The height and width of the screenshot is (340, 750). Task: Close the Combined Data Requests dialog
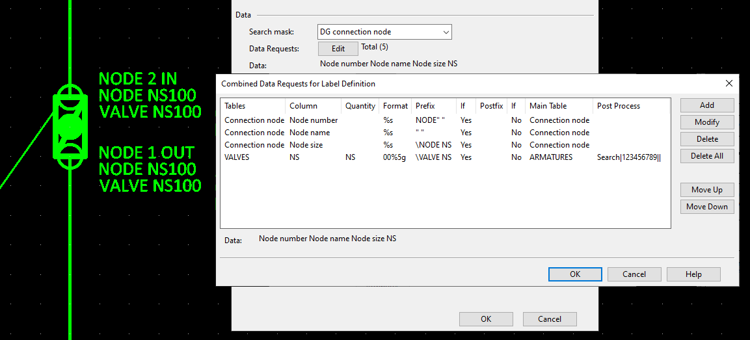pos(729,83)
